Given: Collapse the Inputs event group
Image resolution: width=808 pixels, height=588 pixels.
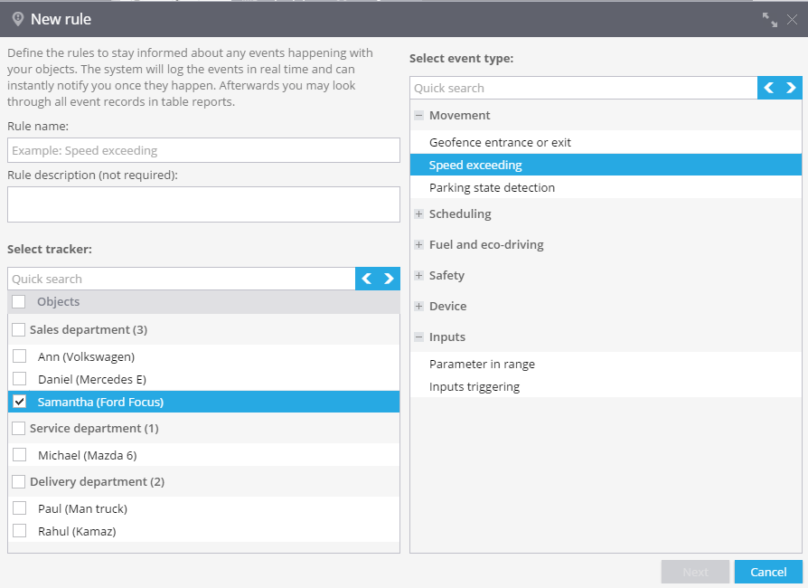Looking at the screenshot, I should 419,337.
